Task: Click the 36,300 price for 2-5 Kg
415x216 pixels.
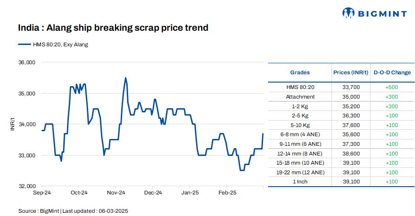Action: click(351, 116)
